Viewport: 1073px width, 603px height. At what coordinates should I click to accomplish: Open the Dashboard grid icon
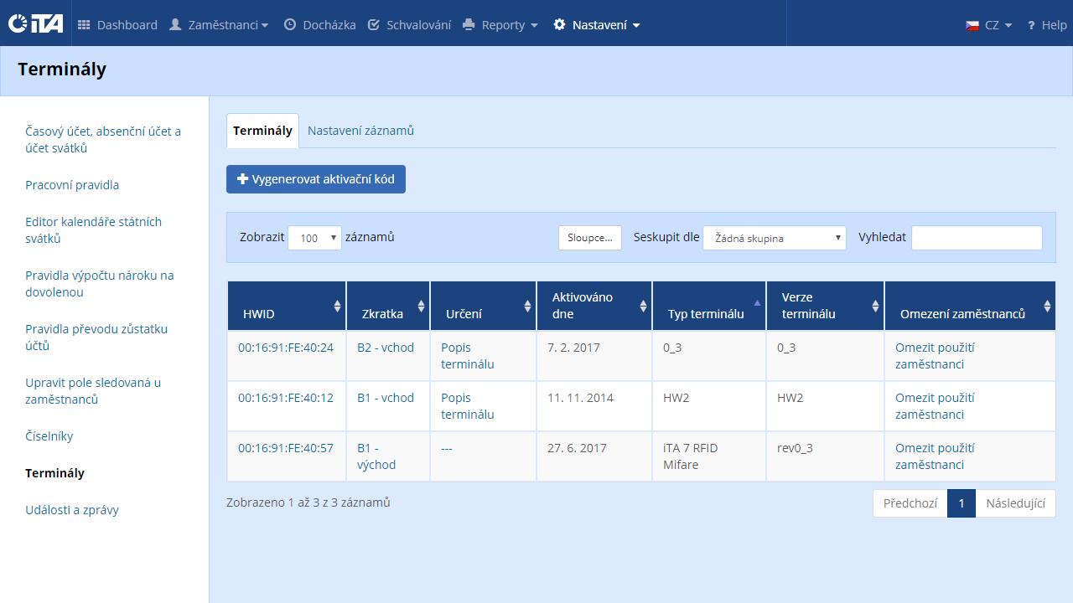84,25
